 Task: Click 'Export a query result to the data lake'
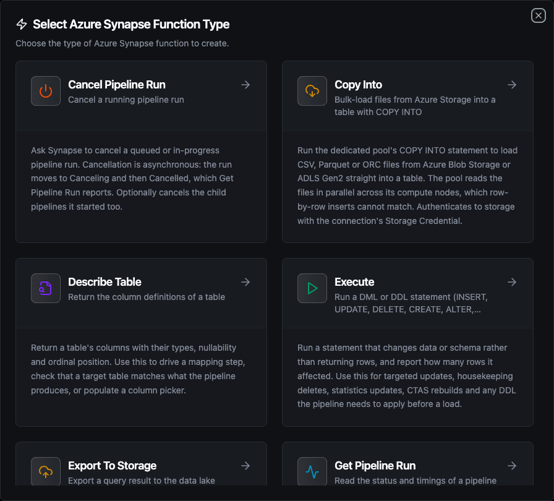coord(142,481)
